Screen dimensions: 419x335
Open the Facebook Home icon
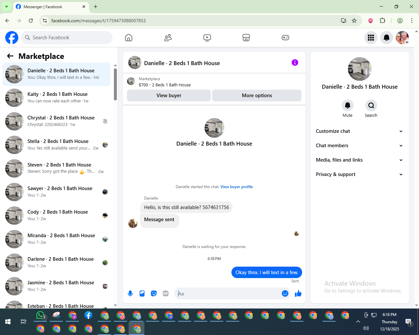coord(129,38)
